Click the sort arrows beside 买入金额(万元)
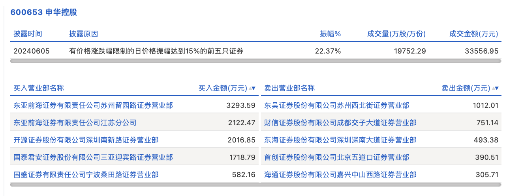507x196 pixels. 252,88
